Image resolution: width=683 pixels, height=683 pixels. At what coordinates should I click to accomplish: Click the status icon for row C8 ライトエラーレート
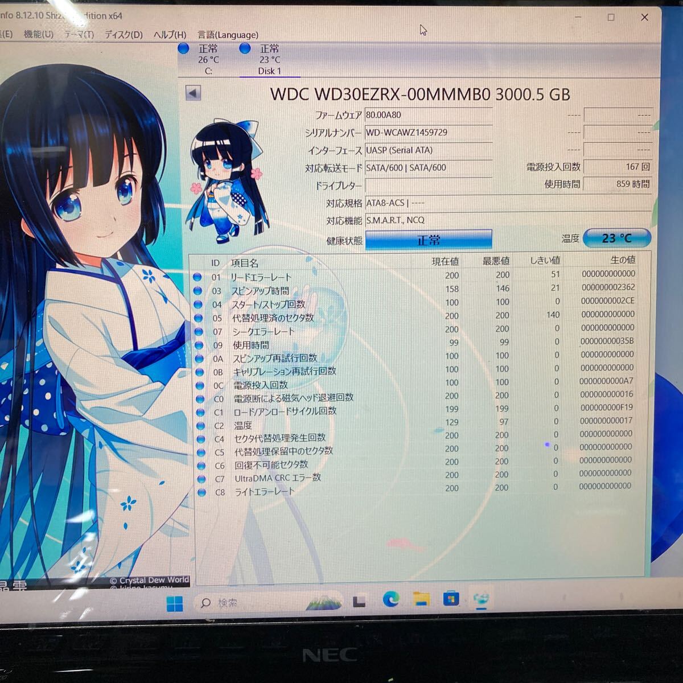point(201,492)
